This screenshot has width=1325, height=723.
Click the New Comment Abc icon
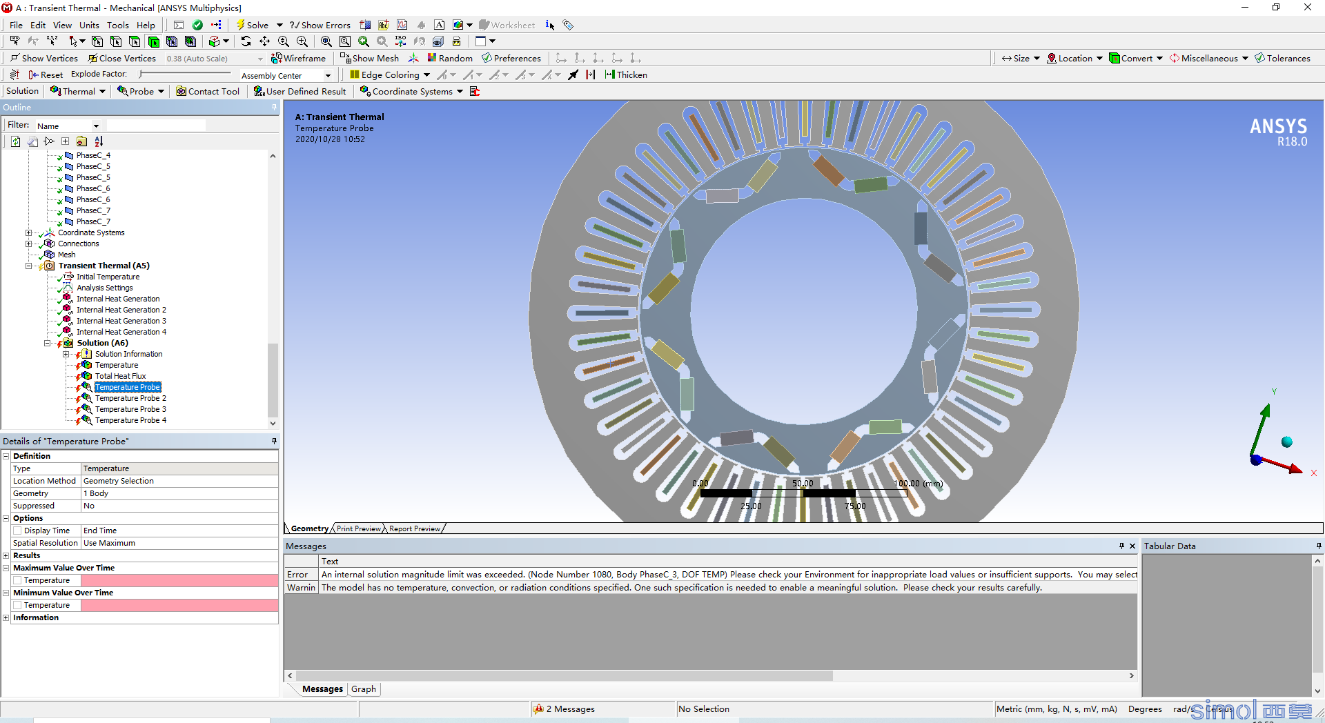384,25
